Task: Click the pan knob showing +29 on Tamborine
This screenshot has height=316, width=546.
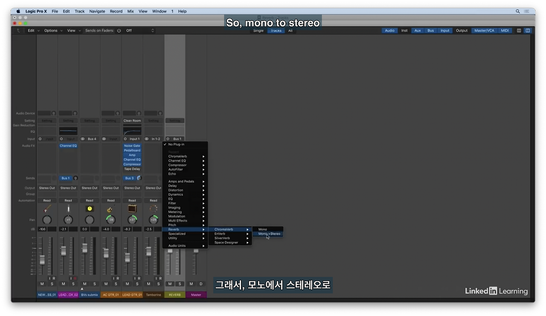Action: tap(153, 220)
